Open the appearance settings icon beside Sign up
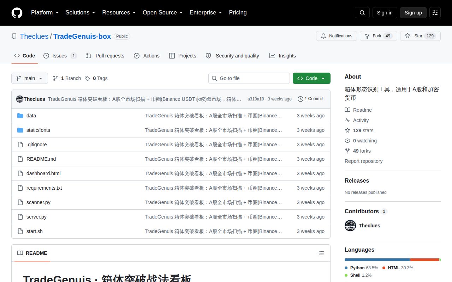The image size is (452, 282). (x=435, y=13)
